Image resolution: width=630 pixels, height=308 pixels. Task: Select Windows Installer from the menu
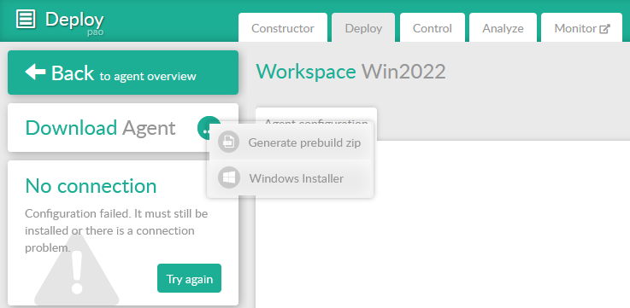click(290, 178)
